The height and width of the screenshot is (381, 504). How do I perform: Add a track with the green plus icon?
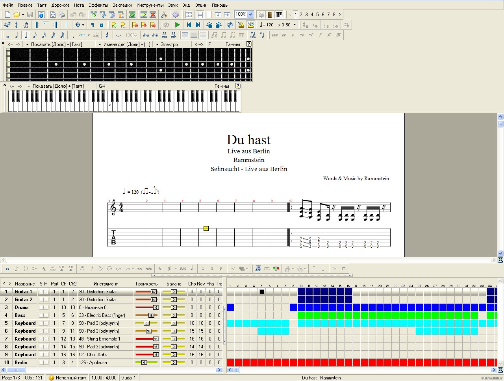143,15
